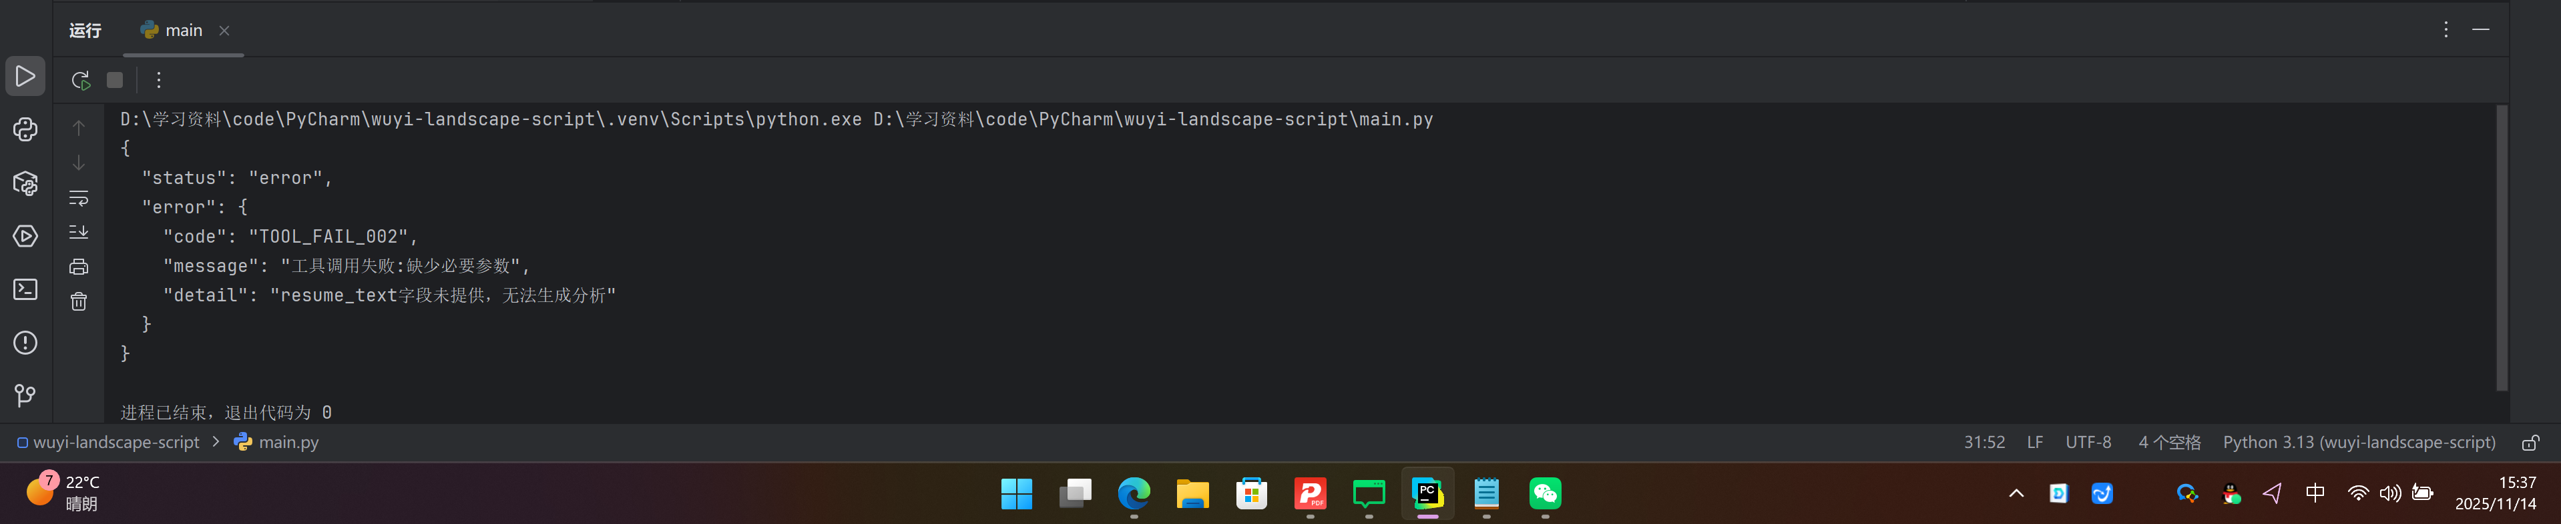Screen dimensions: 2561x524
Task: Click the main.py breadcrumb in status bar
Action: pyautogui.click(x=277, y=443)
